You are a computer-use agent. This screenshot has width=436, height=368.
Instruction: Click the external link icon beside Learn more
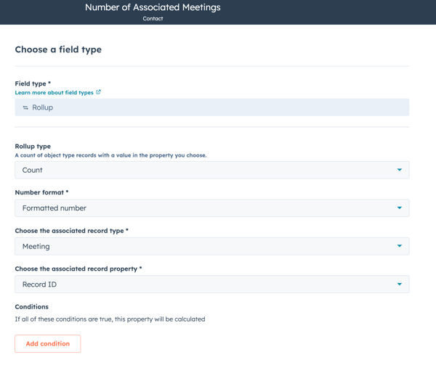tap(99, 92)
